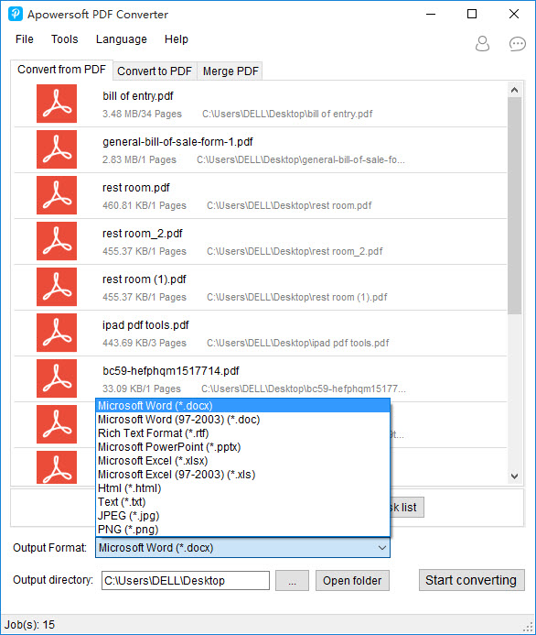Screen dimensions: 536x635
Task: Click PDF icon for bc59-hefphqm1517714.pdf
Action: coord(57,378)
